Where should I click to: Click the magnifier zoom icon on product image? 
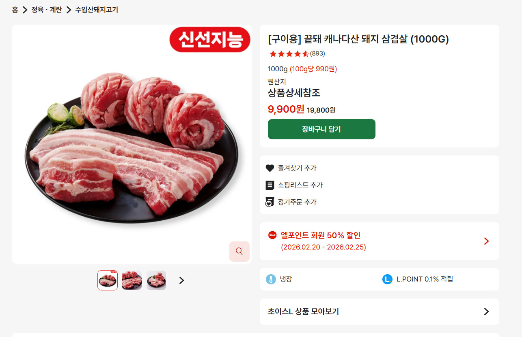tap(239, 251)
